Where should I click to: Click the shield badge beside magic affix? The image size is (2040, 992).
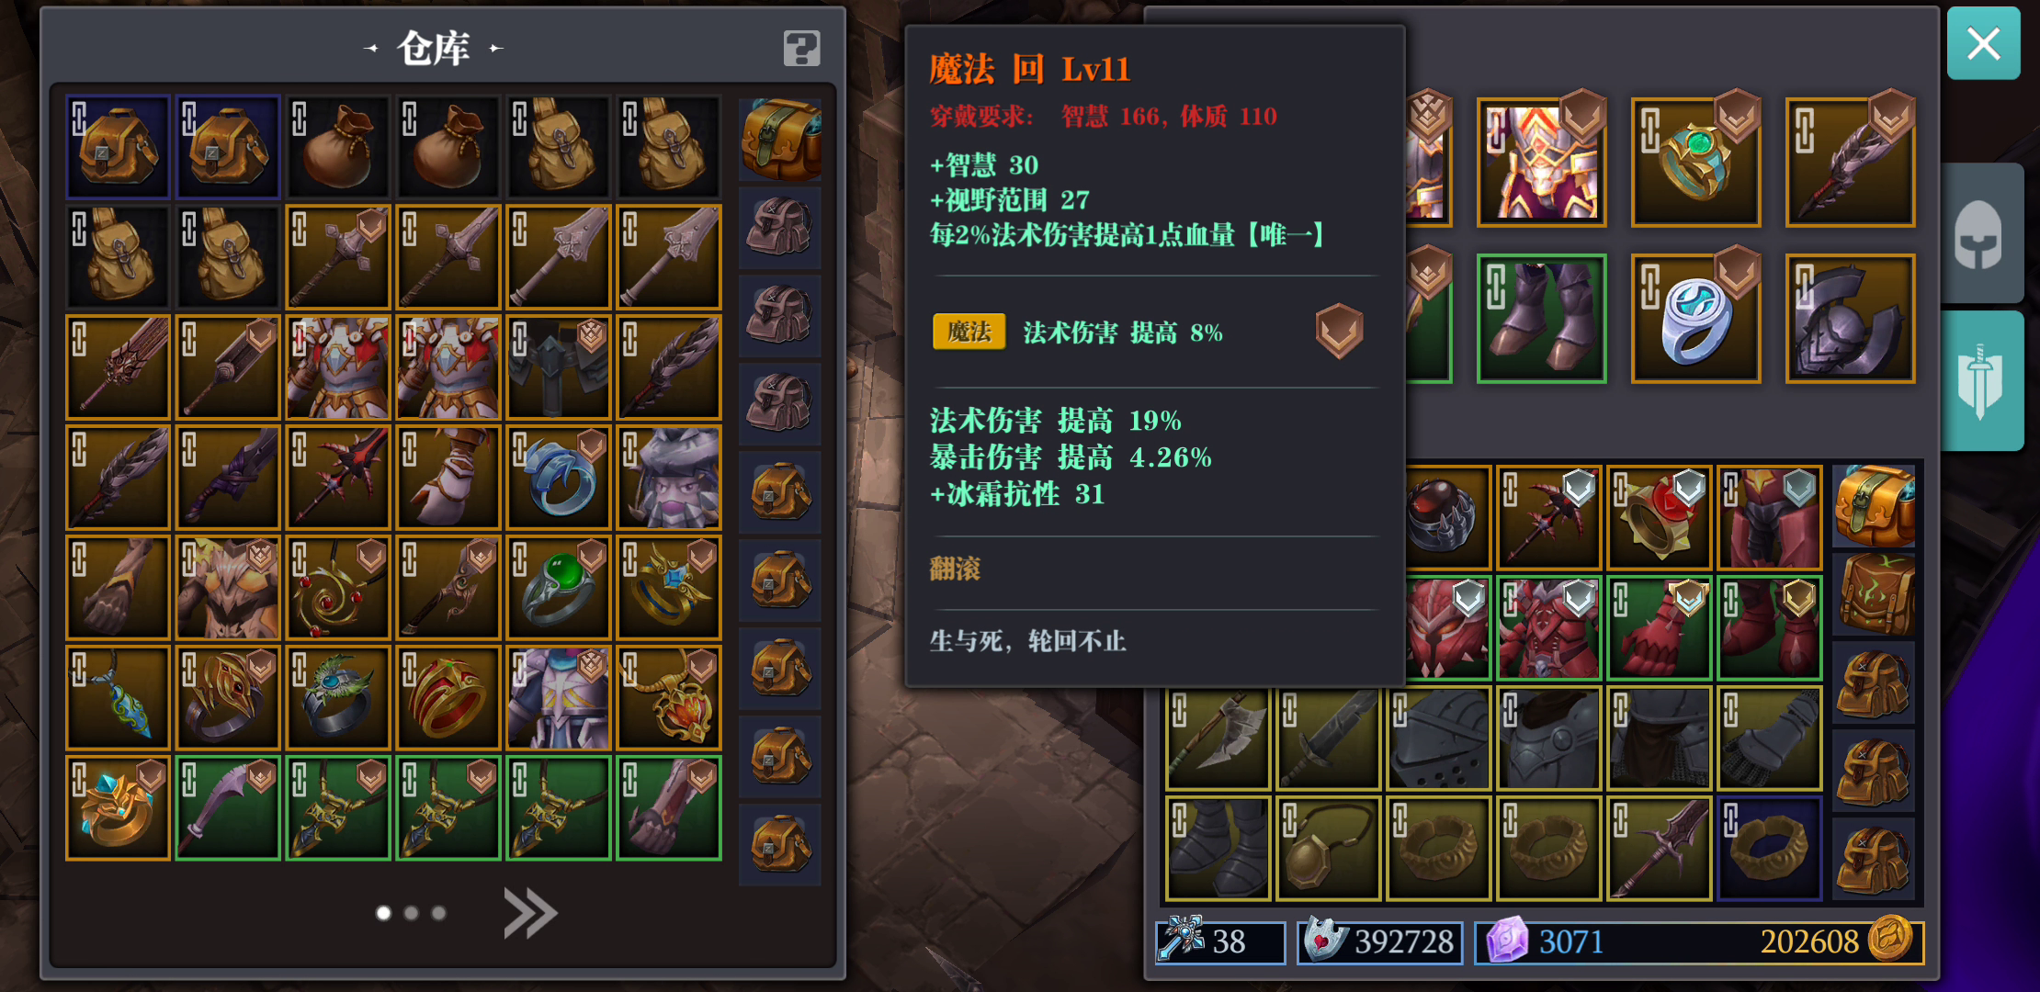pyautogui.click(x=1339, y=331)
